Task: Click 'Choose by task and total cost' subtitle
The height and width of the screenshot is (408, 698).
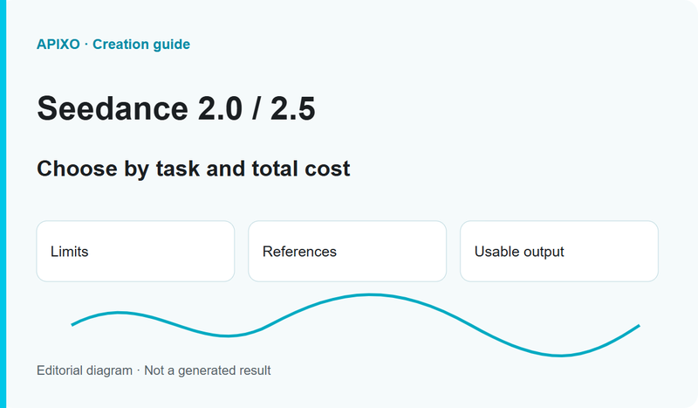Action: 193,169
